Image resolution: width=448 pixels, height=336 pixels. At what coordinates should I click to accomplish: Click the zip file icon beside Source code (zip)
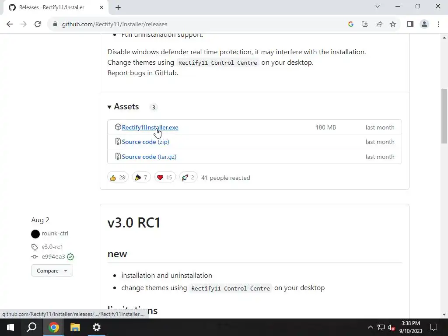[x=118, y=141]
